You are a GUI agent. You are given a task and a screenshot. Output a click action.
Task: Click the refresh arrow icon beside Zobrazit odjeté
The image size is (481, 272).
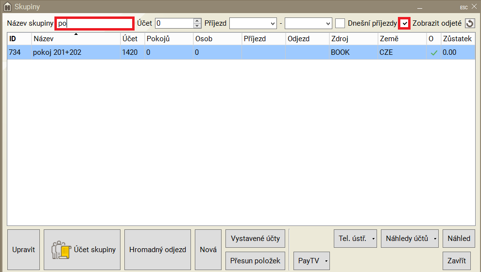point(469,23)
